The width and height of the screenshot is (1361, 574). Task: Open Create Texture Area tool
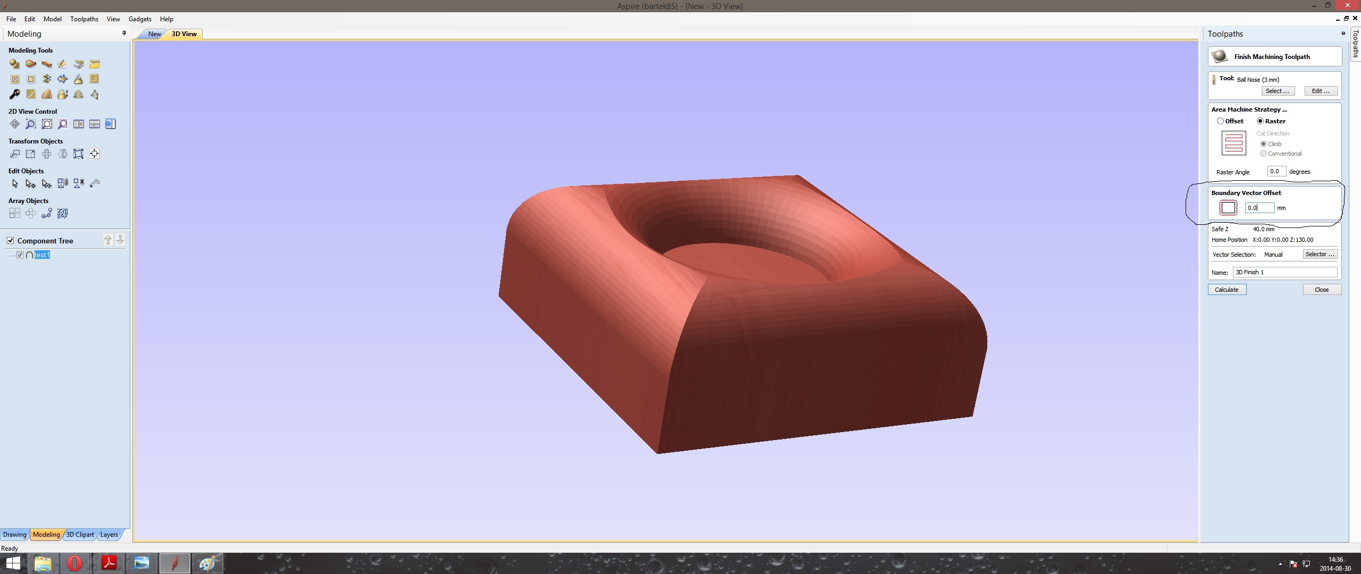(30, 94)
